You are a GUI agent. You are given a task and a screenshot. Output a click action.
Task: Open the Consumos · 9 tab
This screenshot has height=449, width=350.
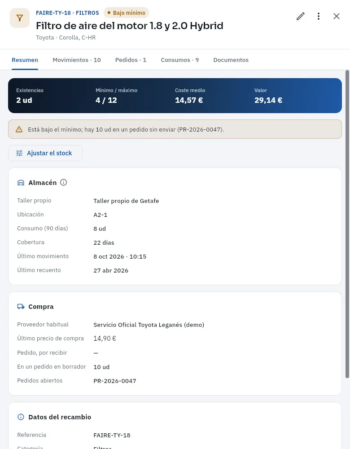pos(180,60)
